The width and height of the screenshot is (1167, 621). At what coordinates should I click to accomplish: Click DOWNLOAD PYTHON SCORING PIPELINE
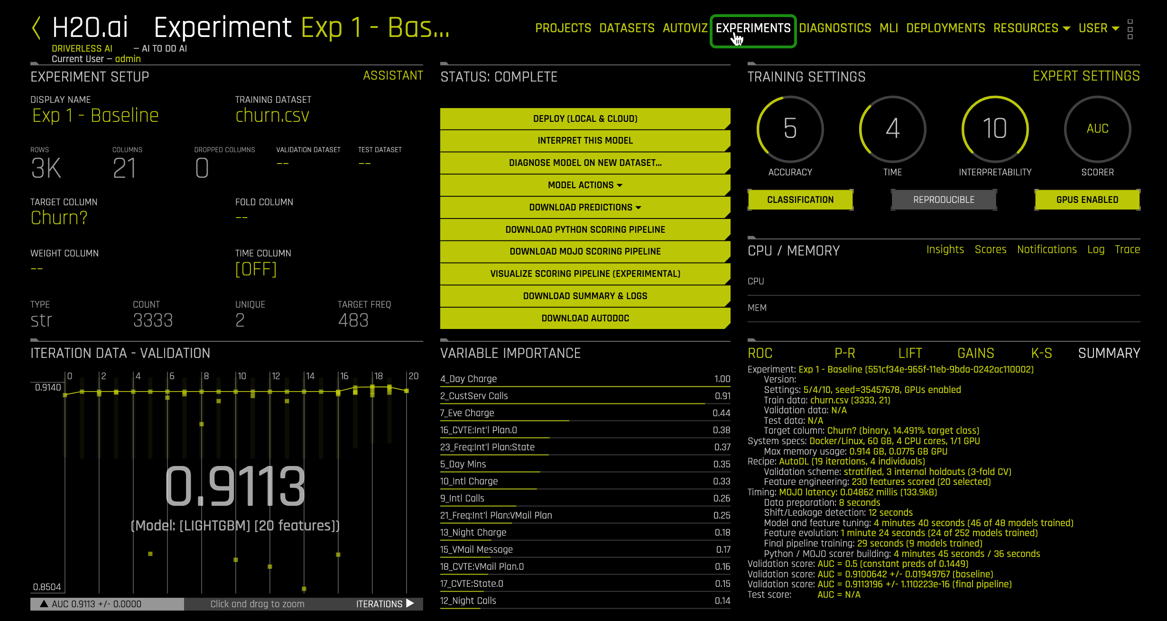tap(585, 229)
